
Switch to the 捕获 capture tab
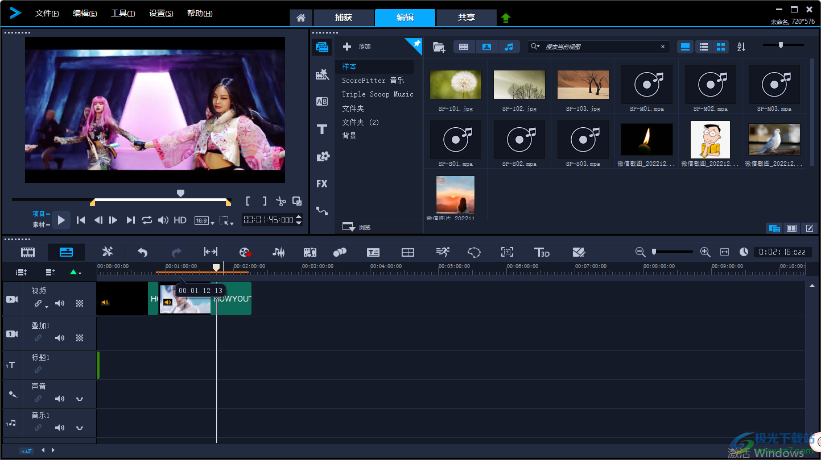click(344, 18)
